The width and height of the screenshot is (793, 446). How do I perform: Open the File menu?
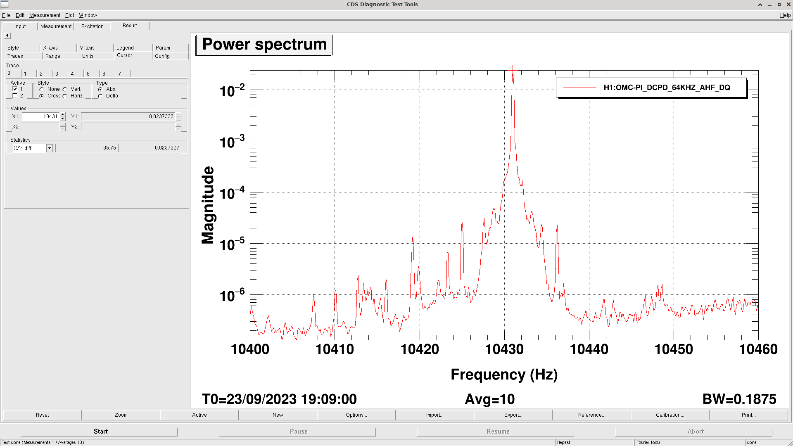(x=6, y=15)
